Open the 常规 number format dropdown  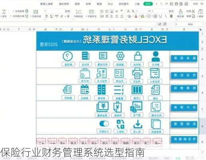[x=46, y=11]
